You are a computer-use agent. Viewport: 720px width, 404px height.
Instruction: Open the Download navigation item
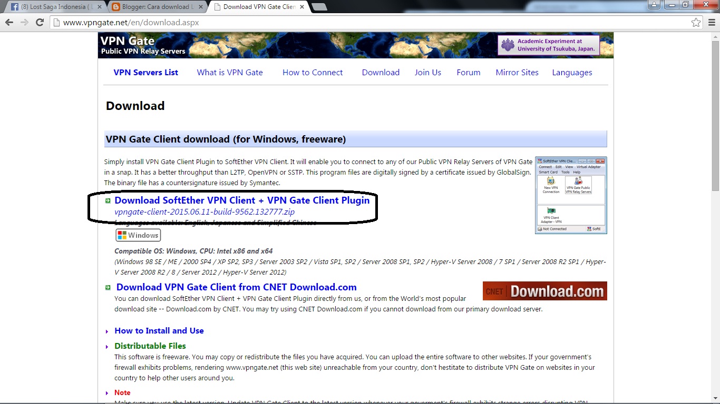(x=381, y=73)
